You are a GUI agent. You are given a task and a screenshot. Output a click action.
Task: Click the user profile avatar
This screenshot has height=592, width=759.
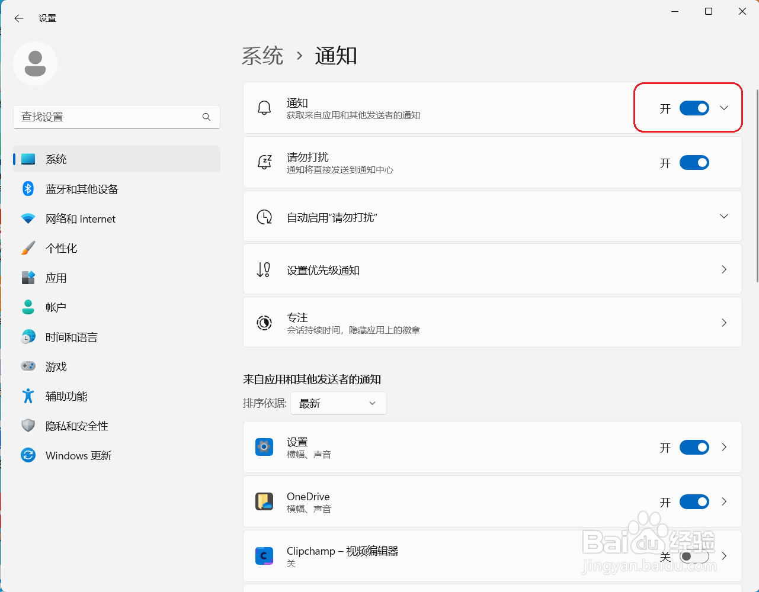point(35,63)
